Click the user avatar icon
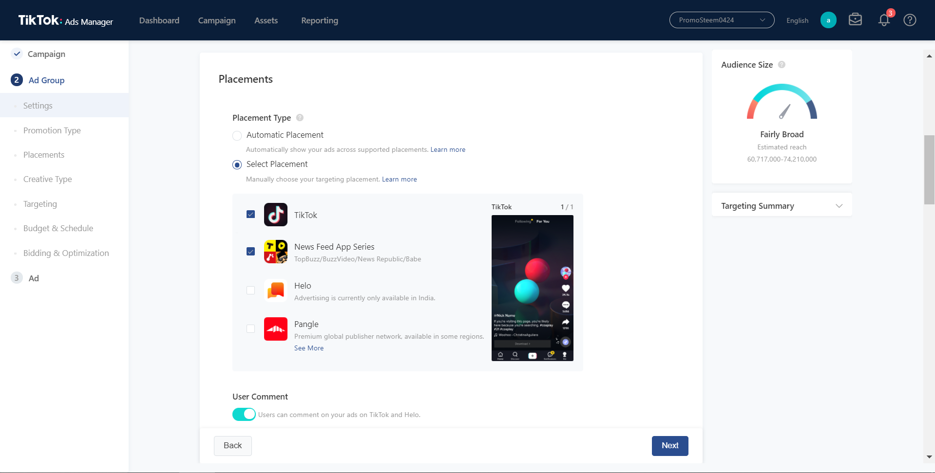The height and width of the screenshot is (473, 935). (828, 20)
